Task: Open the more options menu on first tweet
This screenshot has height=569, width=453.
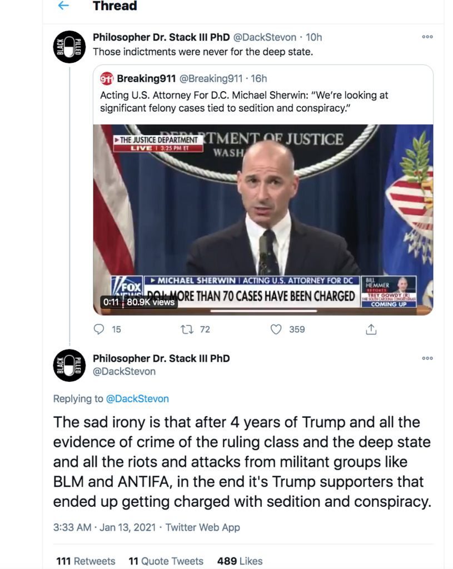Action: pyautogui.click(x=427, y=37)
